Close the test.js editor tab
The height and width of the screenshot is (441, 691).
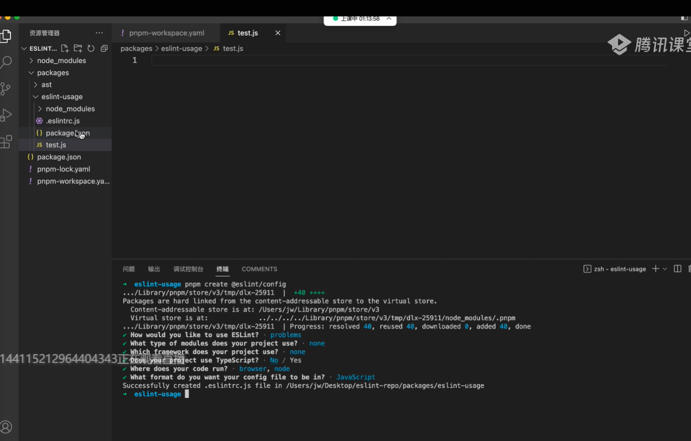point(278,33)
